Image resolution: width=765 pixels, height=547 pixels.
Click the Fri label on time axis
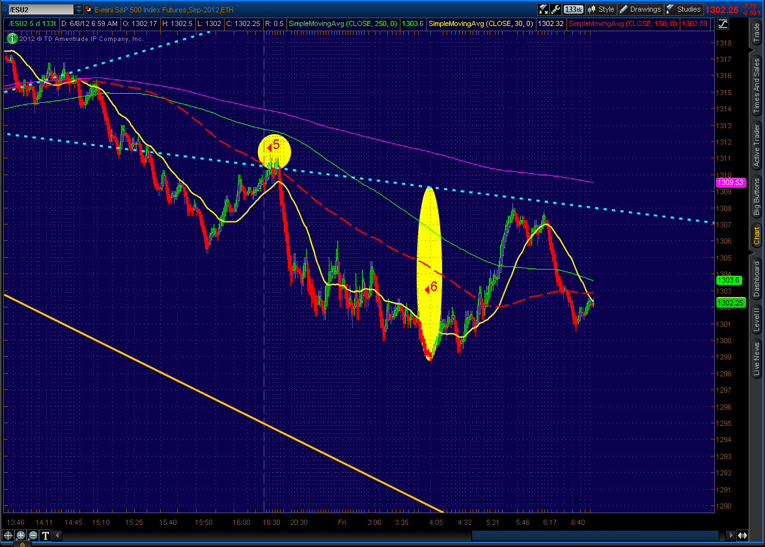[x=342, y=522]
